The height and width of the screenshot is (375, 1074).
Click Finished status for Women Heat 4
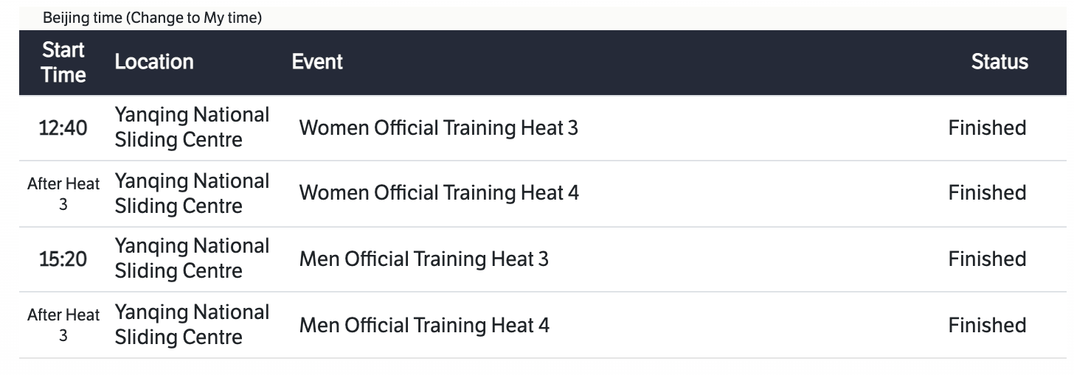point(987,193)
